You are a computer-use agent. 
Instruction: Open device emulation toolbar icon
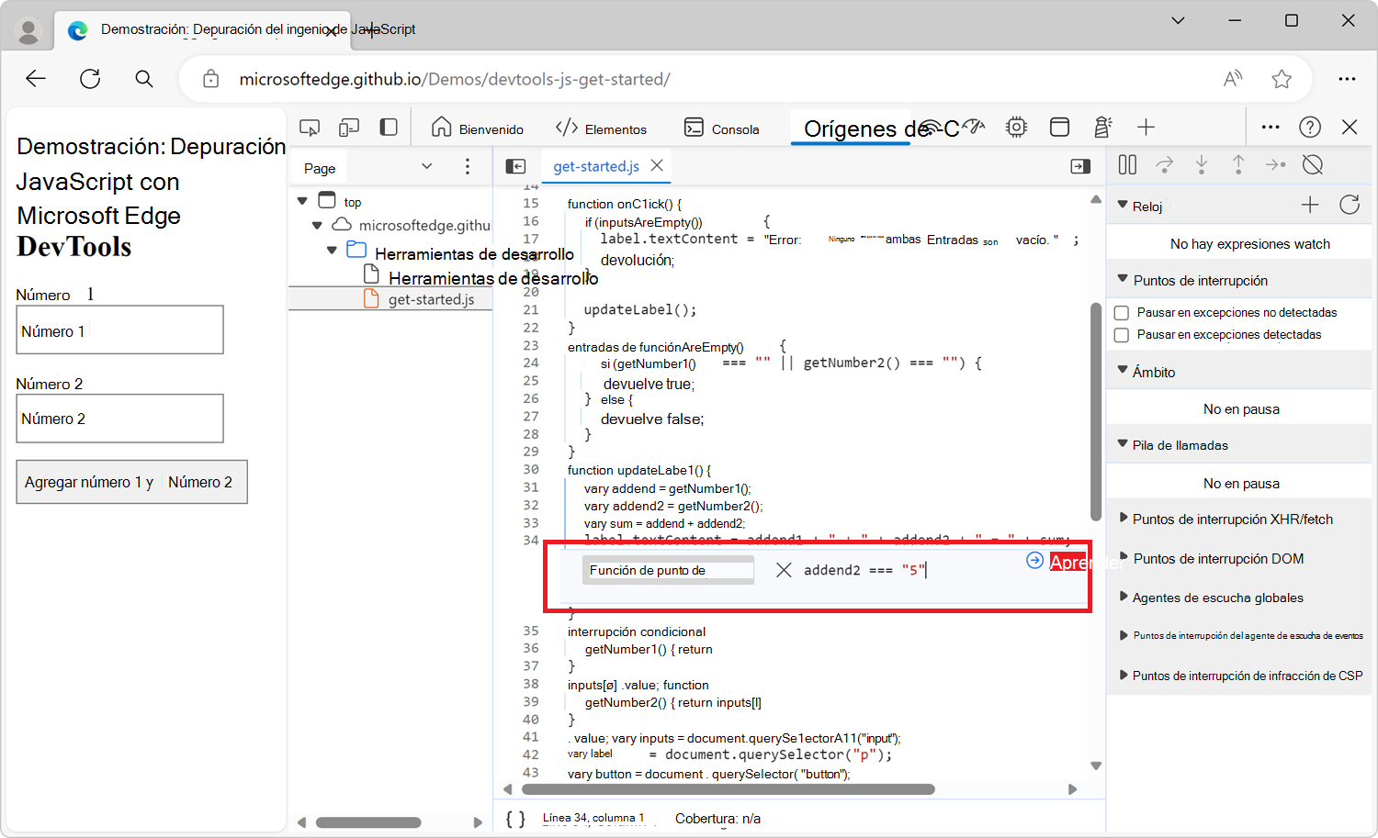pyautogui.click(x=348, y=127)
